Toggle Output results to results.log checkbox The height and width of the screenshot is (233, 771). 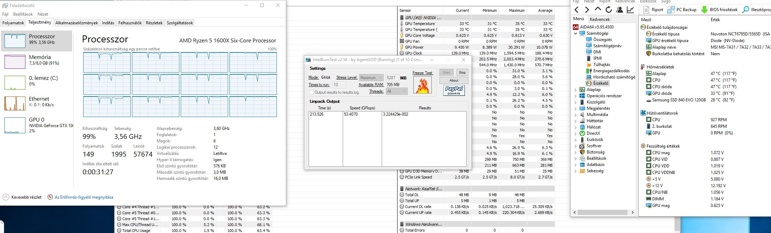(x=311, y=92)
